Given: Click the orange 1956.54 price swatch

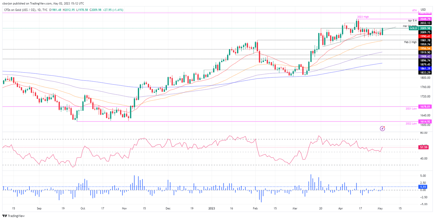Looking at the screenshot, I should (x=425, y=49).
